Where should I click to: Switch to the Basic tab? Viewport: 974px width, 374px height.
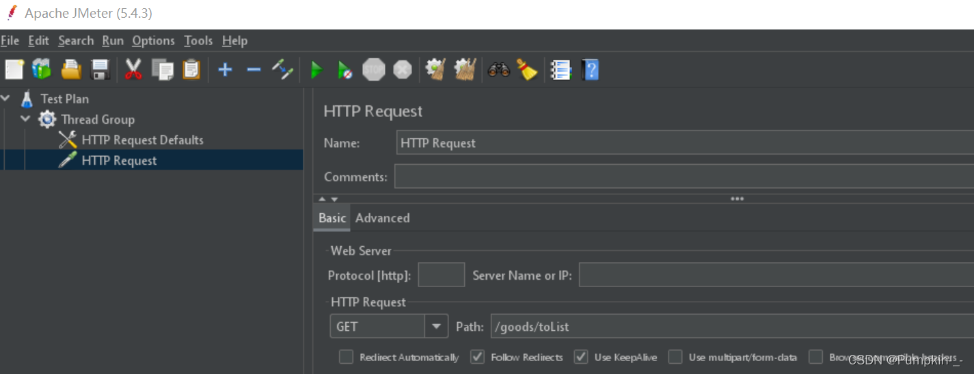point(332,218)
